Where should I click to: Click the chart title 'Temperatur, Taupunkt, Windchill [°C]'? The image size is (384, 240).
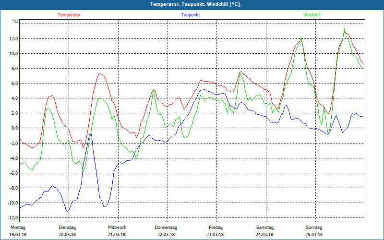coord(195,4)
